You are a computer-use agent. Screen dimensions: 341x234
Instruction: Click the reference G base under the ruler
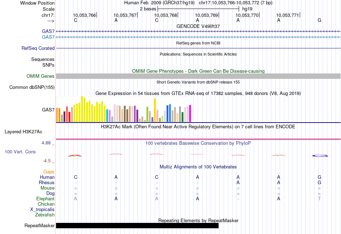(x=319, y=20)
